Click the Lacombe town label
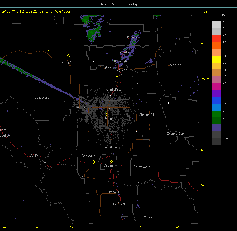 click(124, 52)
